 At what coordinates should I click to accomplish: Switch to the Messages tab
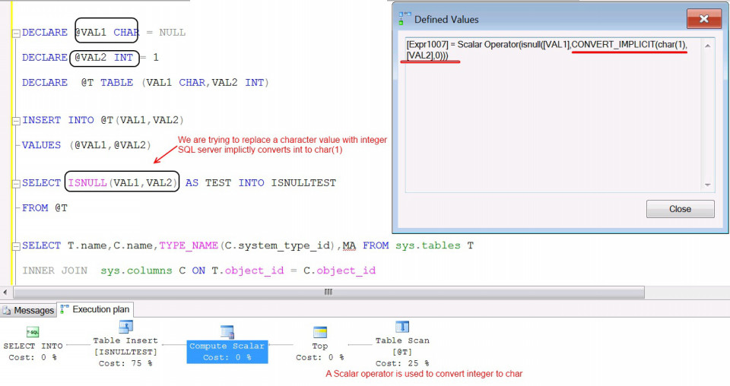pyautogui.click(x=28, y=310)
